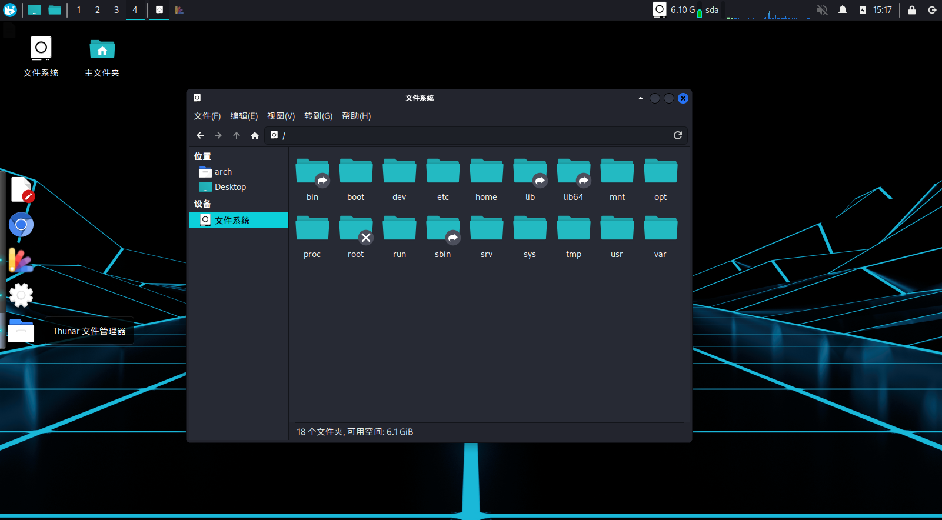
Task: Open the folder launcher in top panel
Action: click(x=55, y=10)
